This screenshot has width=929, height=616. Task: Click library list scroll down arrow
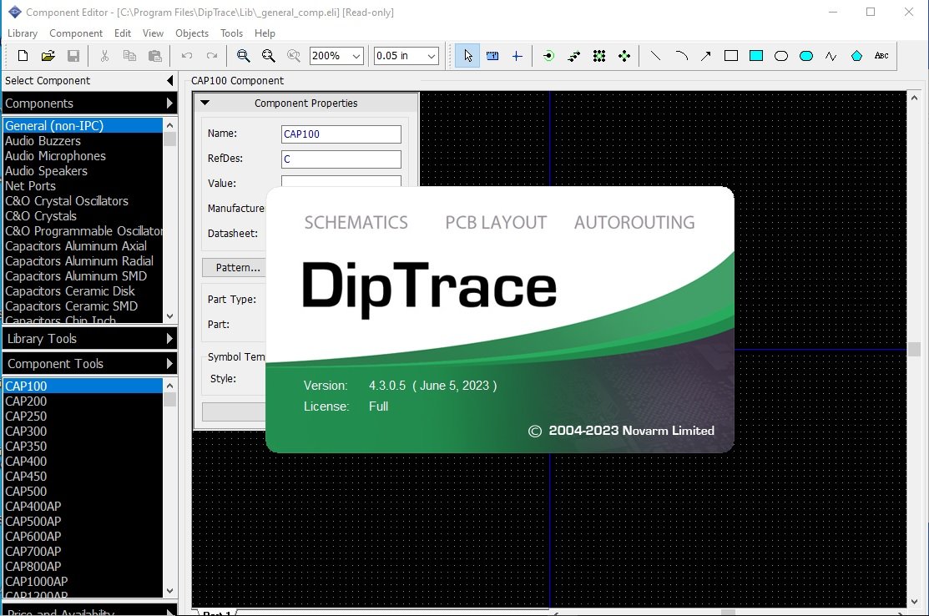point(170,316)
